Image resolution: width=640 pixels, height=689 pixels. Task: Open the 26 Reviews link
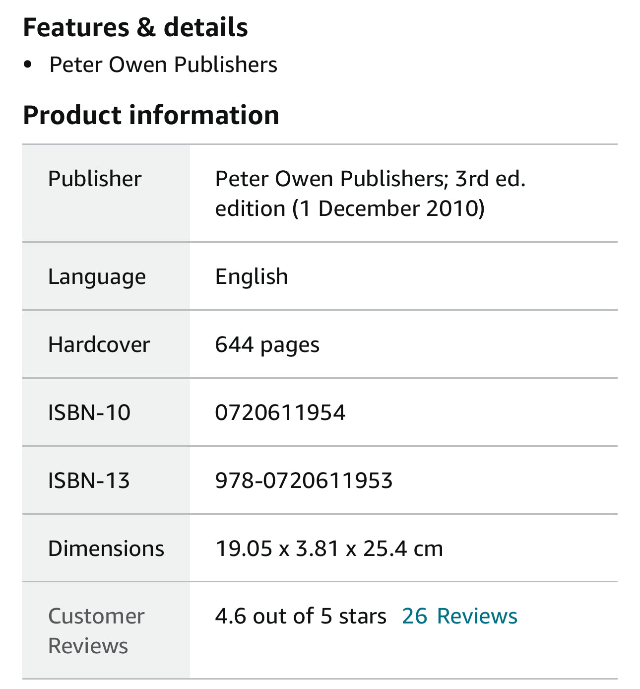(x=459, y=616)
